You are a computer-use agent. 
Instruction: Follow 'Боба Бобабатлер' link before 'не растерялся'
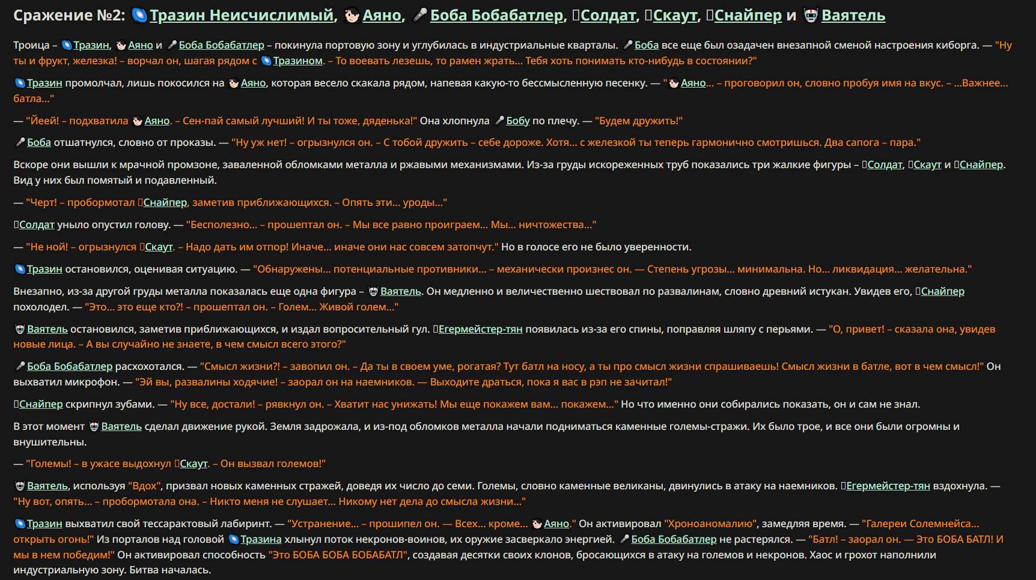[674, 539]
